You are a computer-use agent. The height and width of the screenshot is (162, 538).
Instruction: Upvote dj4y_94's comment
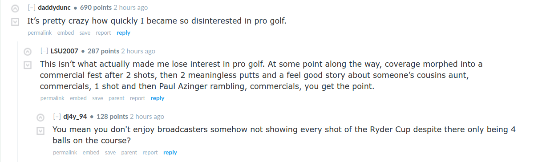(x=40, y=117)
